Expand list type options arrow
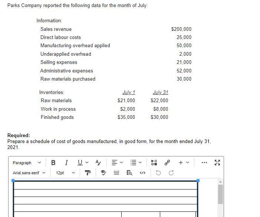 click(x=140, y=162)
